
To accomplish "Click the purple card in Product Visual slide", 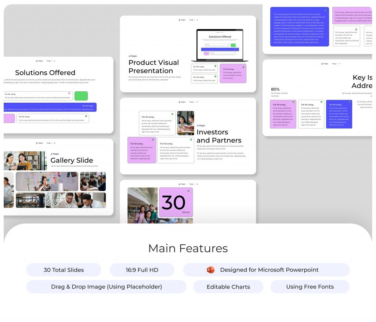I will tap(233, 74).
